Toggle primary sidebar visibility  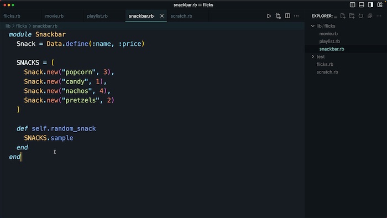(353, 4)
